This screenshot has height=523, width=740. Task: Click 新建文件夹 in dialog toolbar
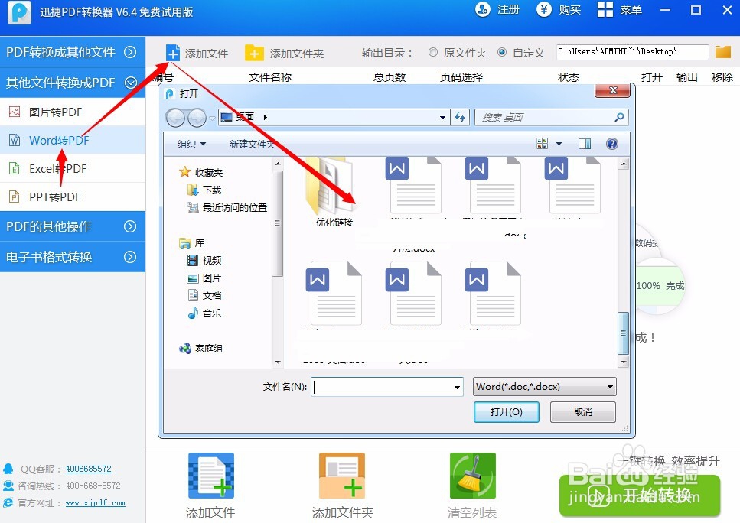252,144
